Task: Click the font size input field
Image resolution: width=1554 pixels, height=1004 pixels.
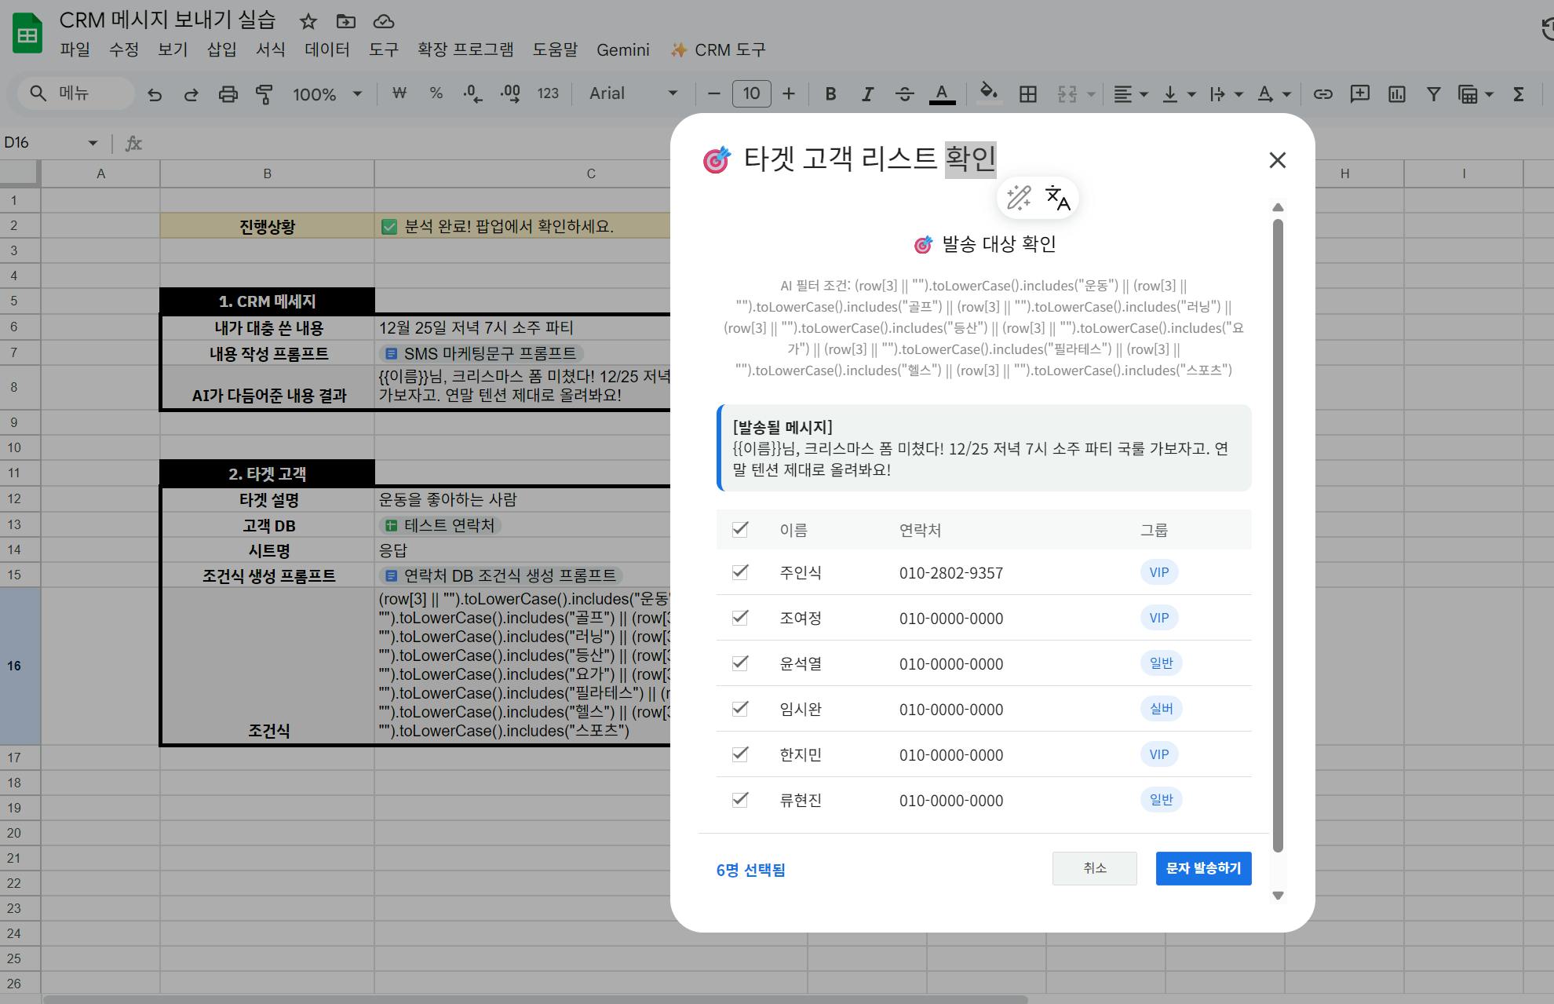Action: [751, 93]
